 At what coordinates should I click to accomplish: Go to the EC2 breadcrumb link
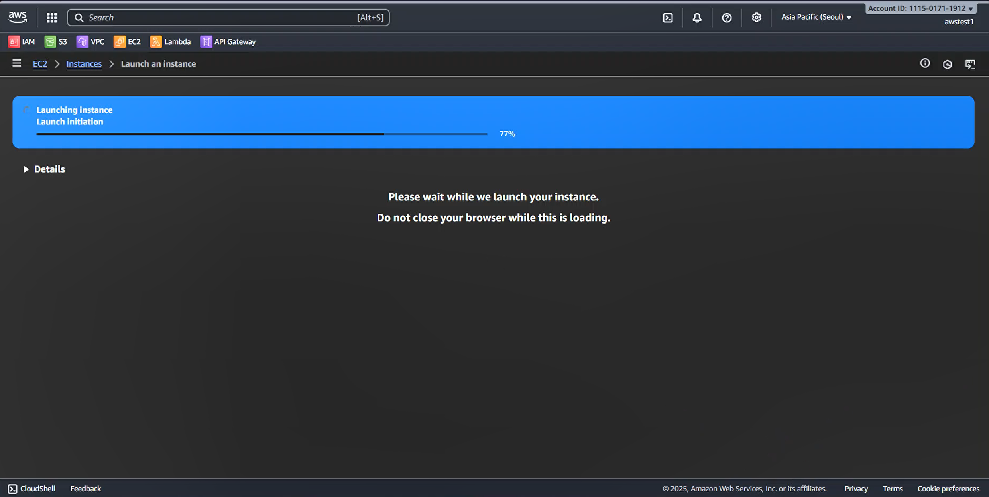point(40,64)
